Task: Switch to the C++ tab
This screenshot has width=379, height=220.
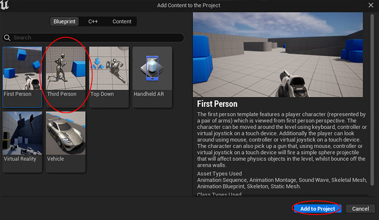Action: coord(93,22)
